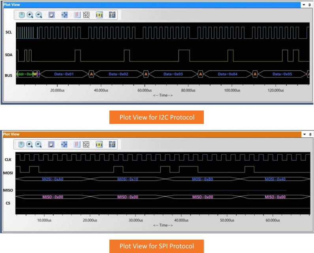Screen dimensions: 314x253
Task: Select the first MISO=0x00 packet below MOSI=0xA0
Action: [x=53, y=197]
